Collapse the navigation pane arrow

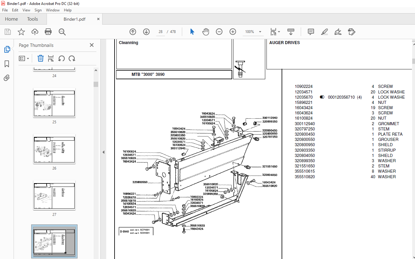(103, 152)
